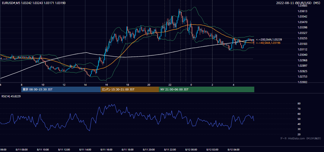
Task: Click price axis value 1.03112
Action: [303, 49]
